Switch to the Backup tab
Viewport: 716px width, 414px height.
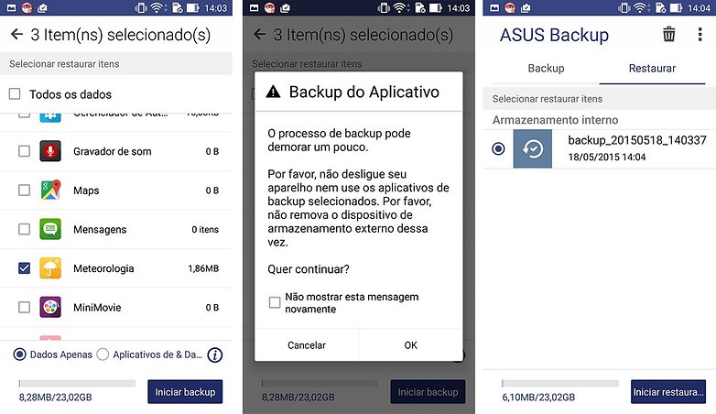click(x=546, y=69)
